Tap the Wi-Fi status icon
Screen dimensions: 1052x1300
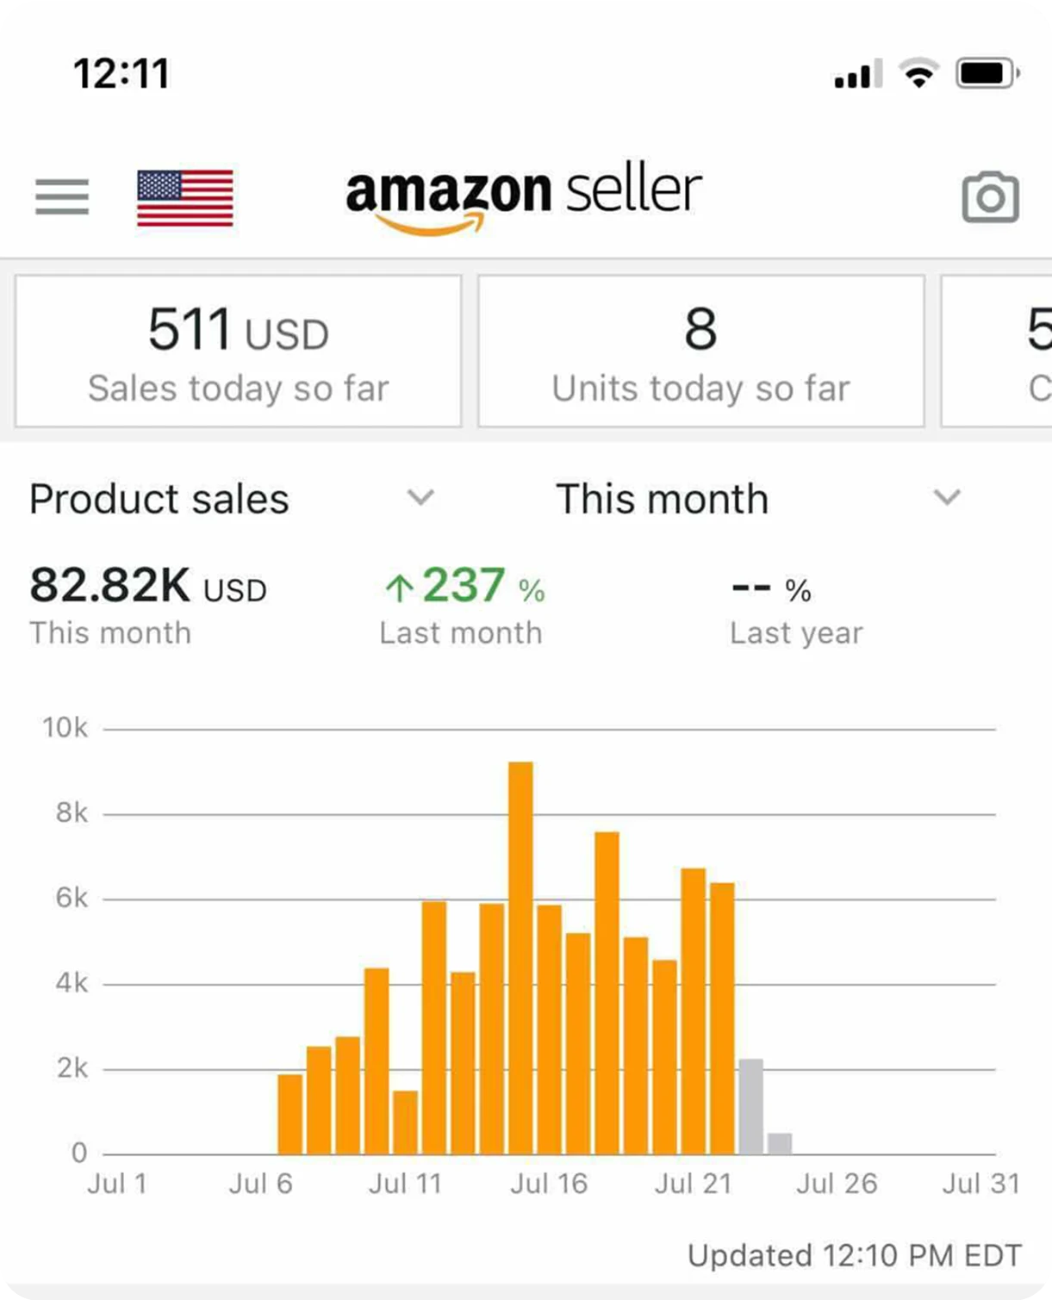918,73
